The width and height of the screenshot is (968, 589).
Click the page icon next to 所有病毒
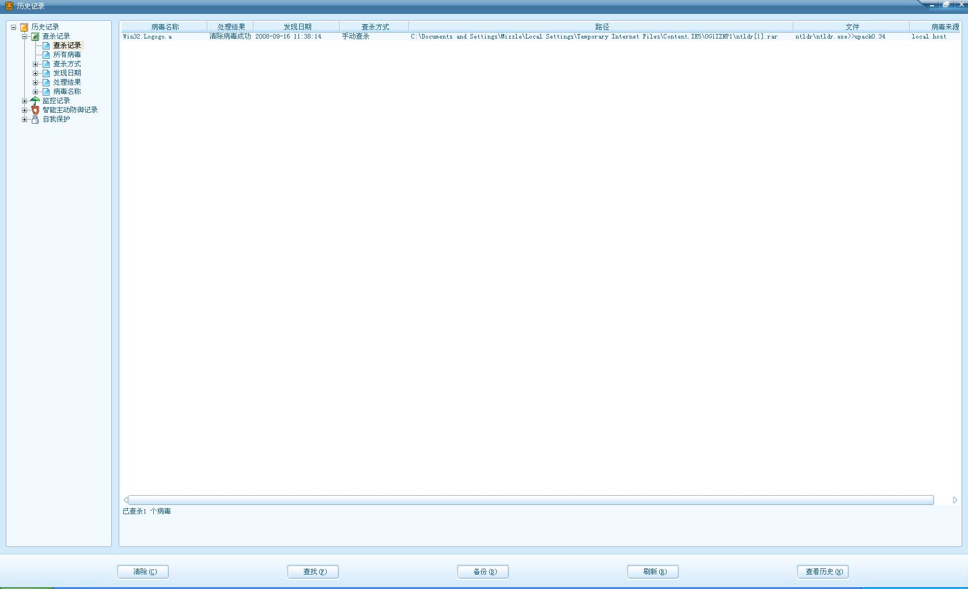point(46,55)
